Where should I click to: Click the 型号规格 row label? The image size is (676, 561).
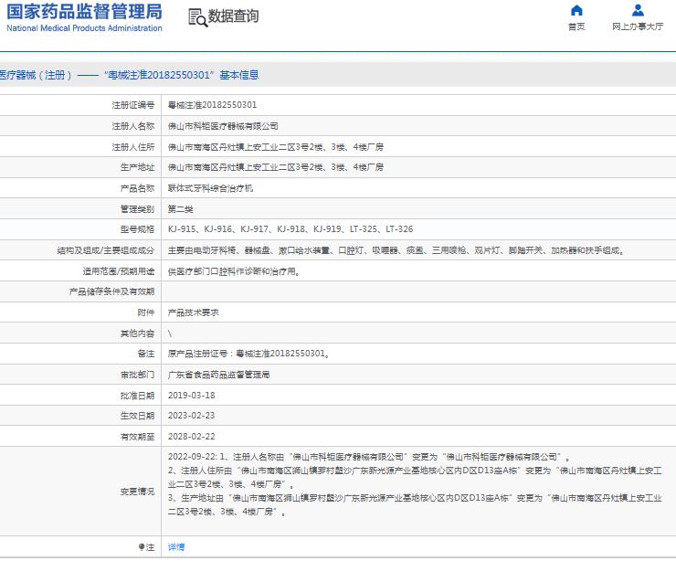(137, 229)
